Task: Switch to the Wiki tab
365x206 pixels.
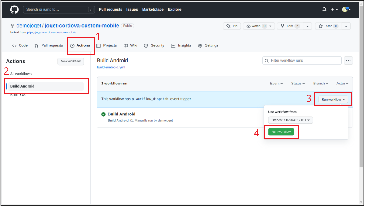Action: point(130,45)
